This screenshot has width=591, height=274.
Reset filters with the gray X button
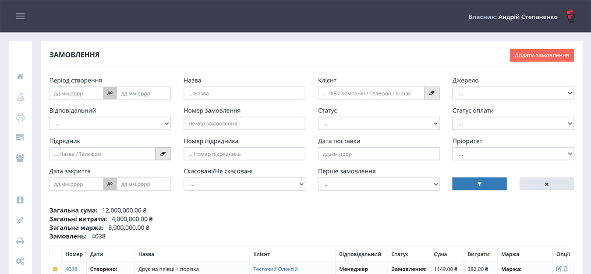(x=546, y=184)
